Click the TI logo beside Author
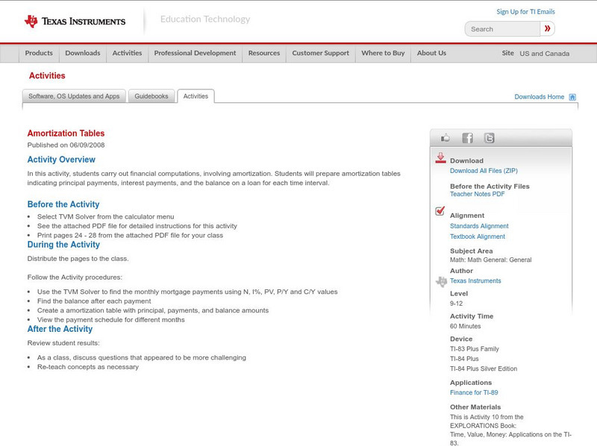This screenshot has width=597, height=446. tap(441, 282)
